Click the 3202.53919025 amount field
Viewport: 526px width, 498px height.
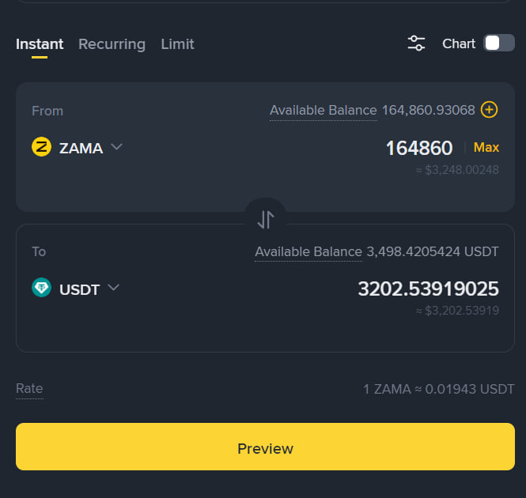tap(429, 289)
